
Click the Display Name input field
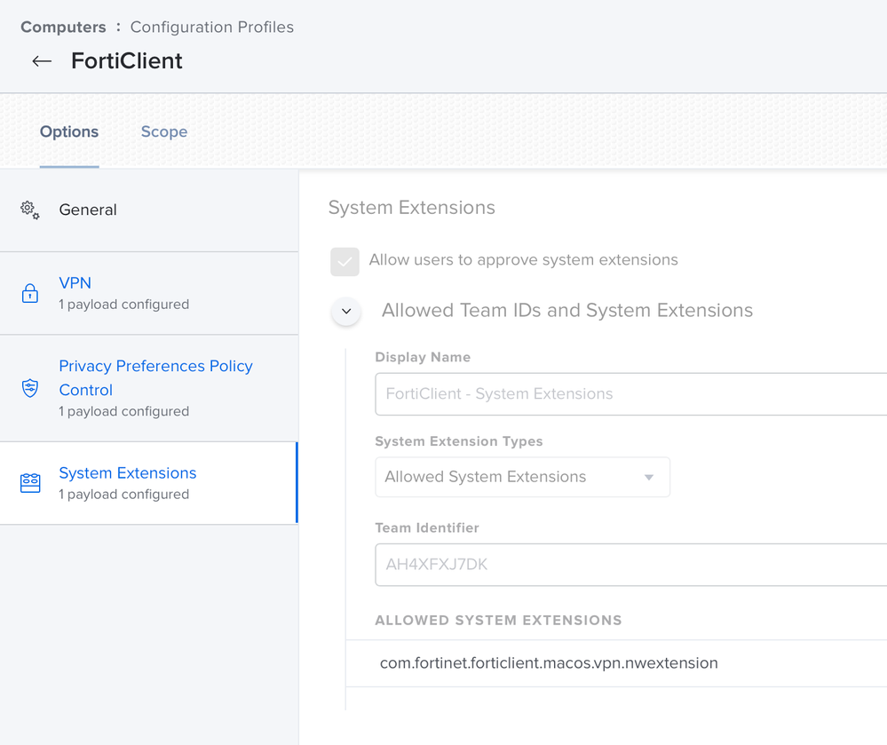[x=630, y=393]
